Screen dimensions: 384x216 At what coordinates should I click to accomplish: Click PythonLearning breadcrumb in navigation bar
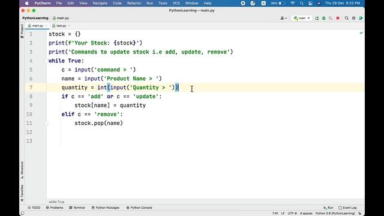pyautogui.click(x=35, y=18)
